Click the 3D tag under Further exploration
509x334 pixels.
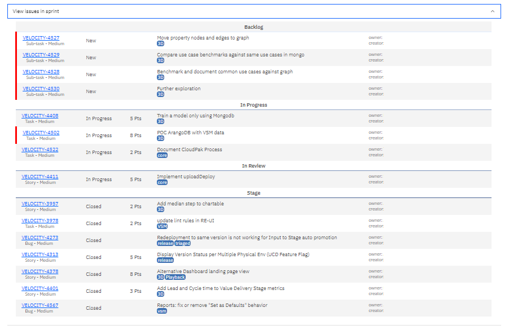(x=161, y=94)
